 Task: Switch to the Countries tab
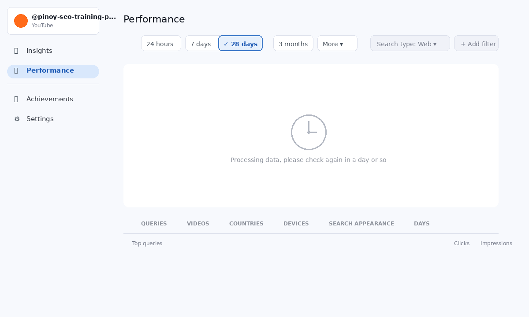246,224
